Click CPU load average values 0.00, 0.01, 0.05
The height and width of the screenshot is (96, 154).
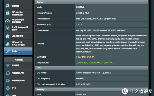point(83,84)
